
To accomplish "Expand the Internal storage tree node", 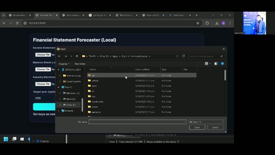I will (60, 76).
